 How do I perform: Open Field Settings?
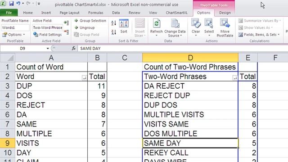tap(48, 35)
